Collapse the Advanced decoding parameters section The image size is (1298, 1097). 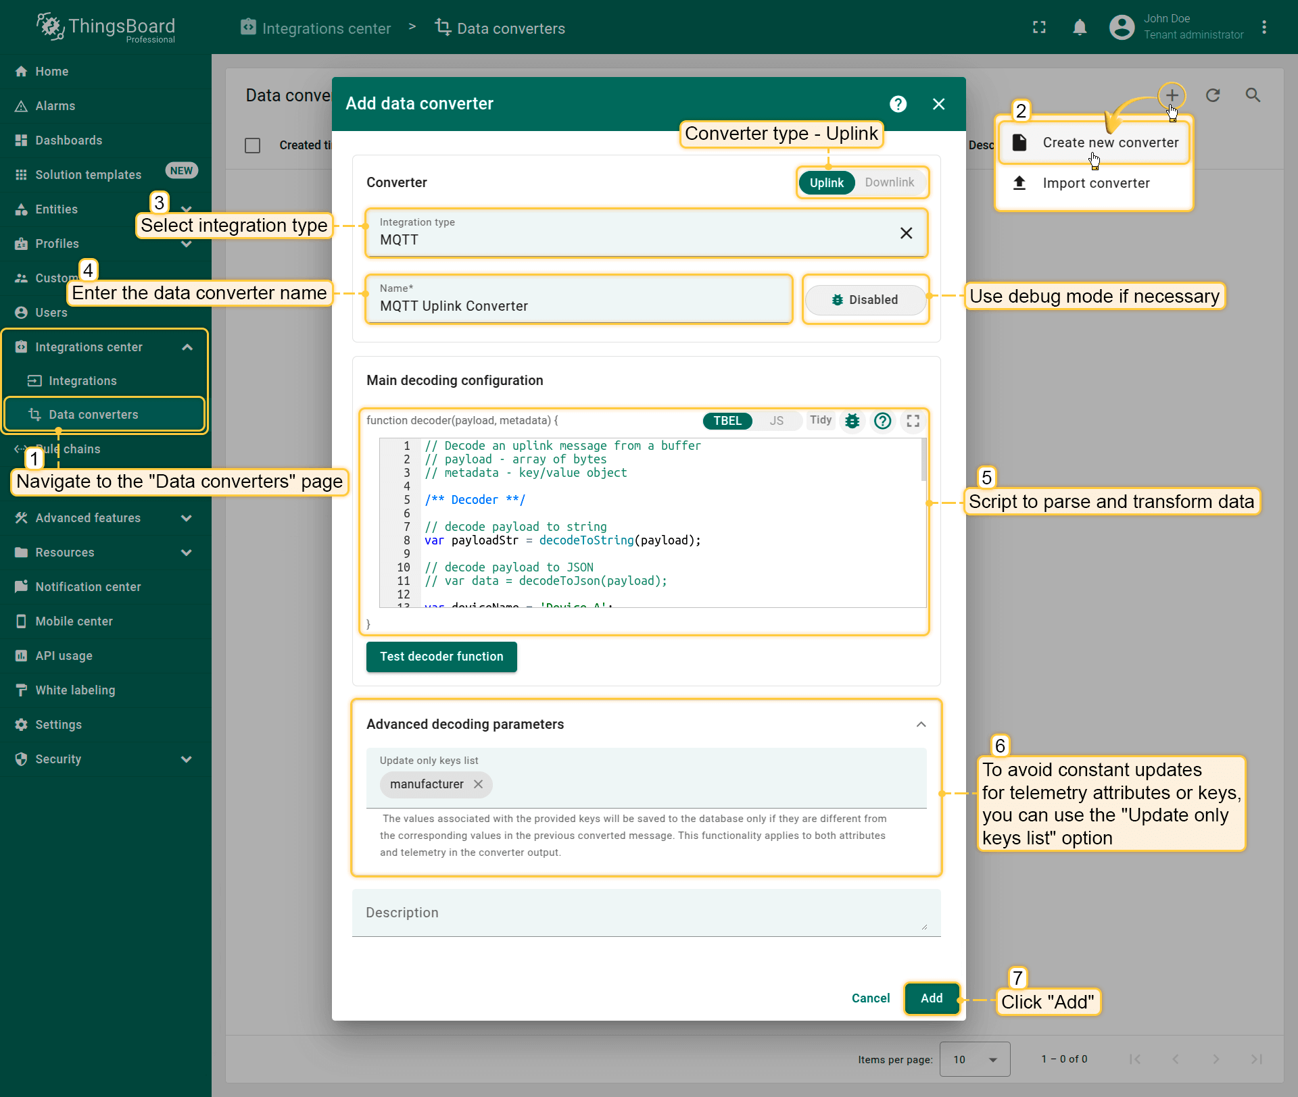click(921, 724)
